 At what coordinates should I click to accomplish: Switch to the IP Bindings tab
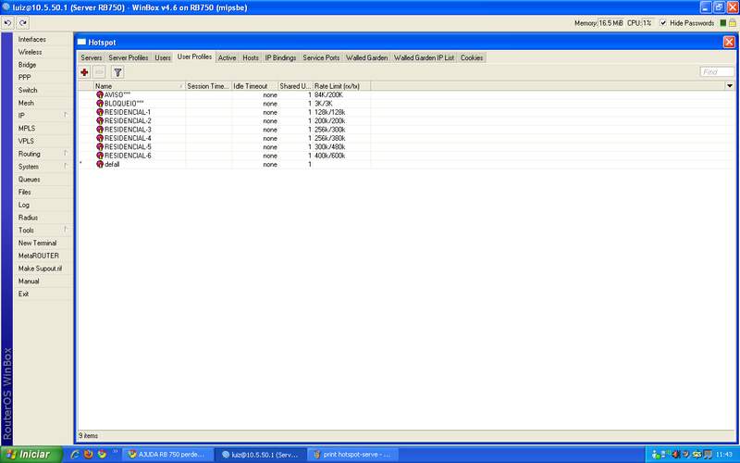[280, 57]
